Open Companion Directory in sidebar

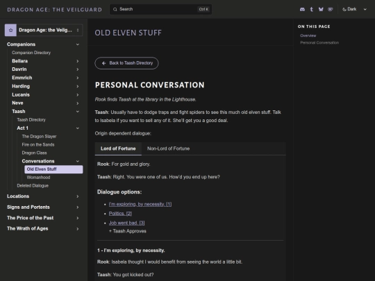pos(31,53)
